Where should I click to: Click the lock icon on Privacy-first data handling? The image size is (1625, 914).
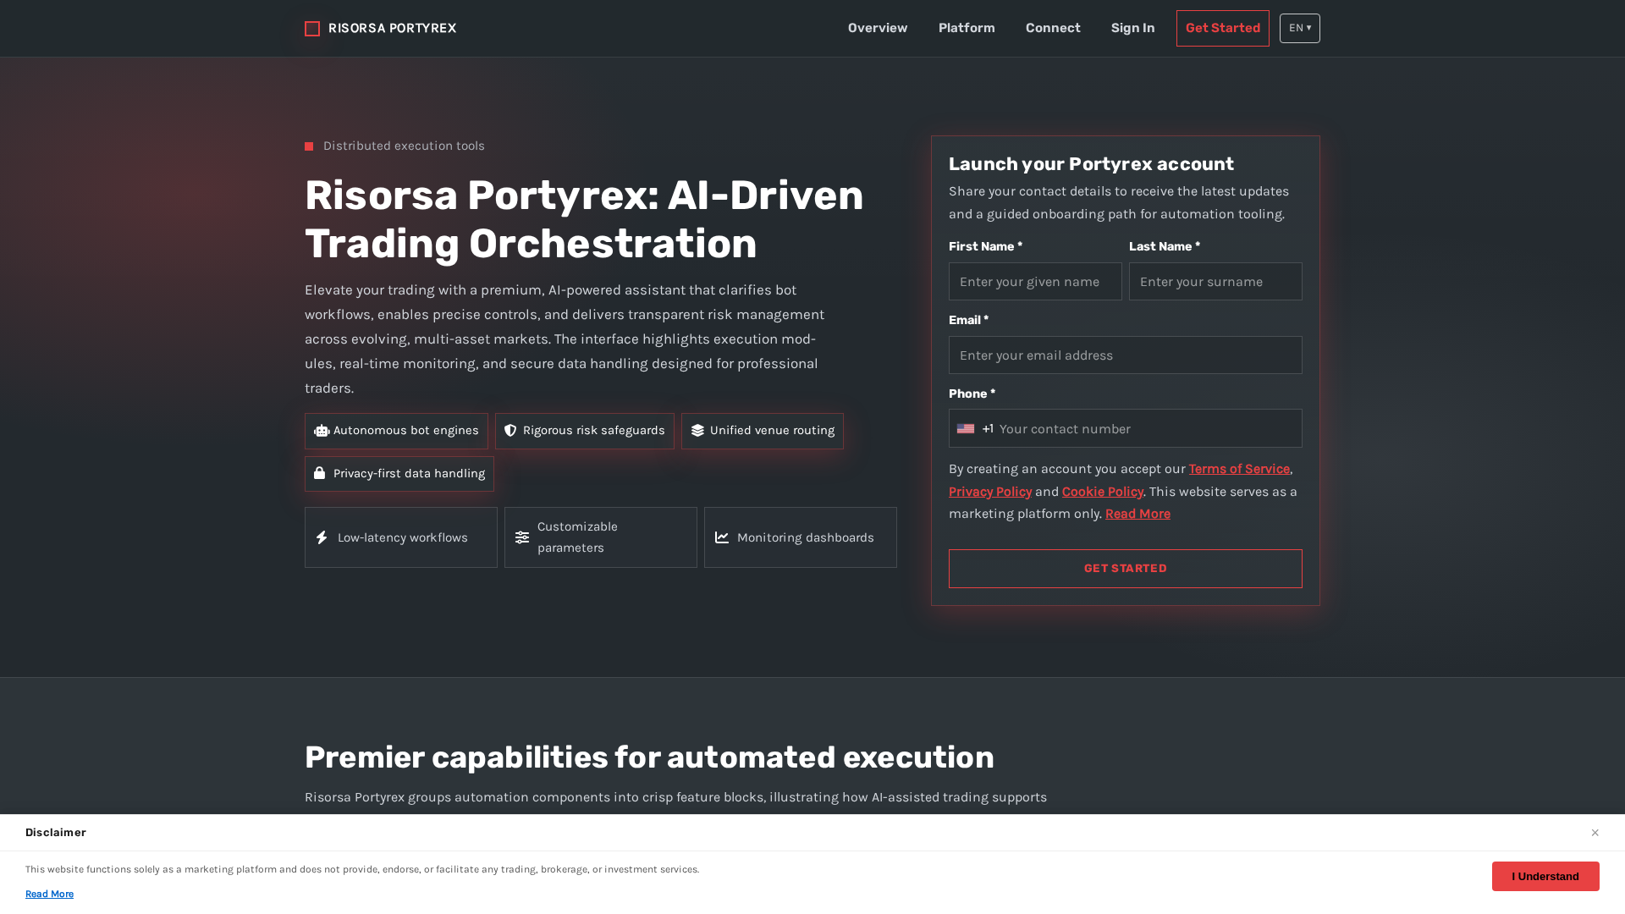pyautogui.click(x=320, y=473)
